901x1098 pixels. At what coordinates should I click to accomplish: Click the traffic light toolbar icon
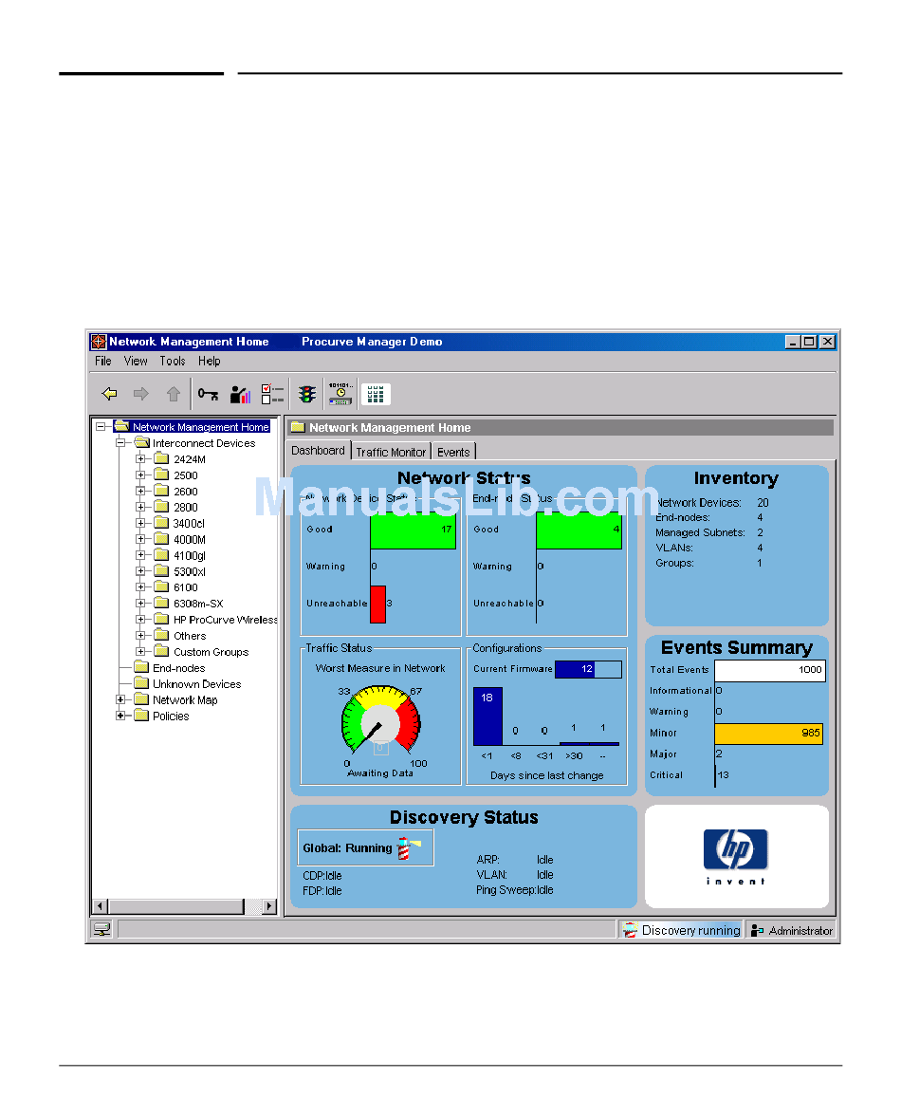click(x=306, y=394)
